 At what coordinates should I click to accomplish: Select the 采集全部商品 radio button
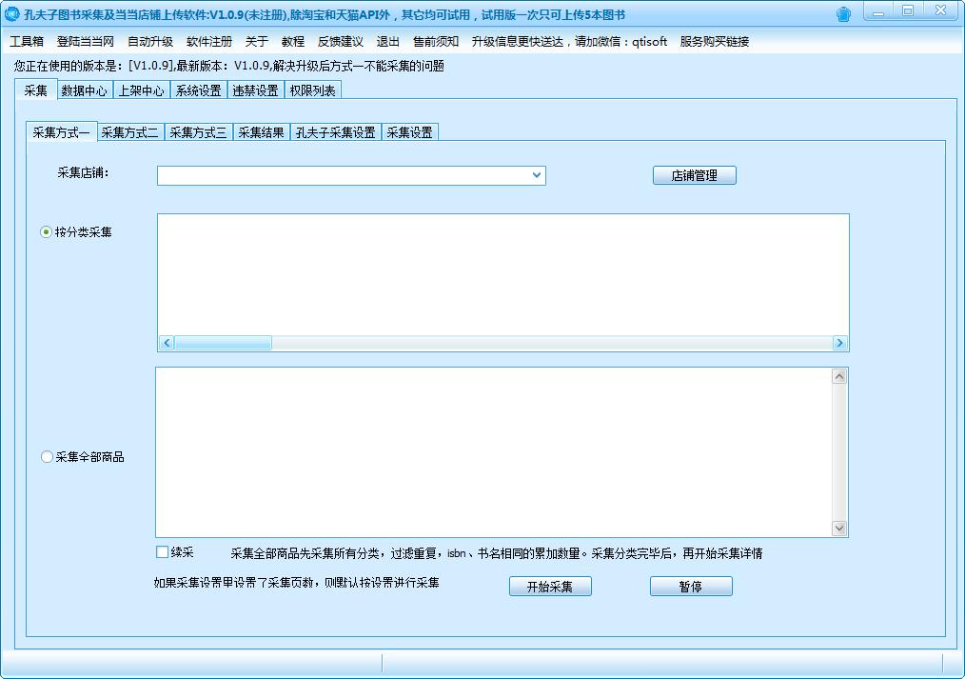[47, 456]
